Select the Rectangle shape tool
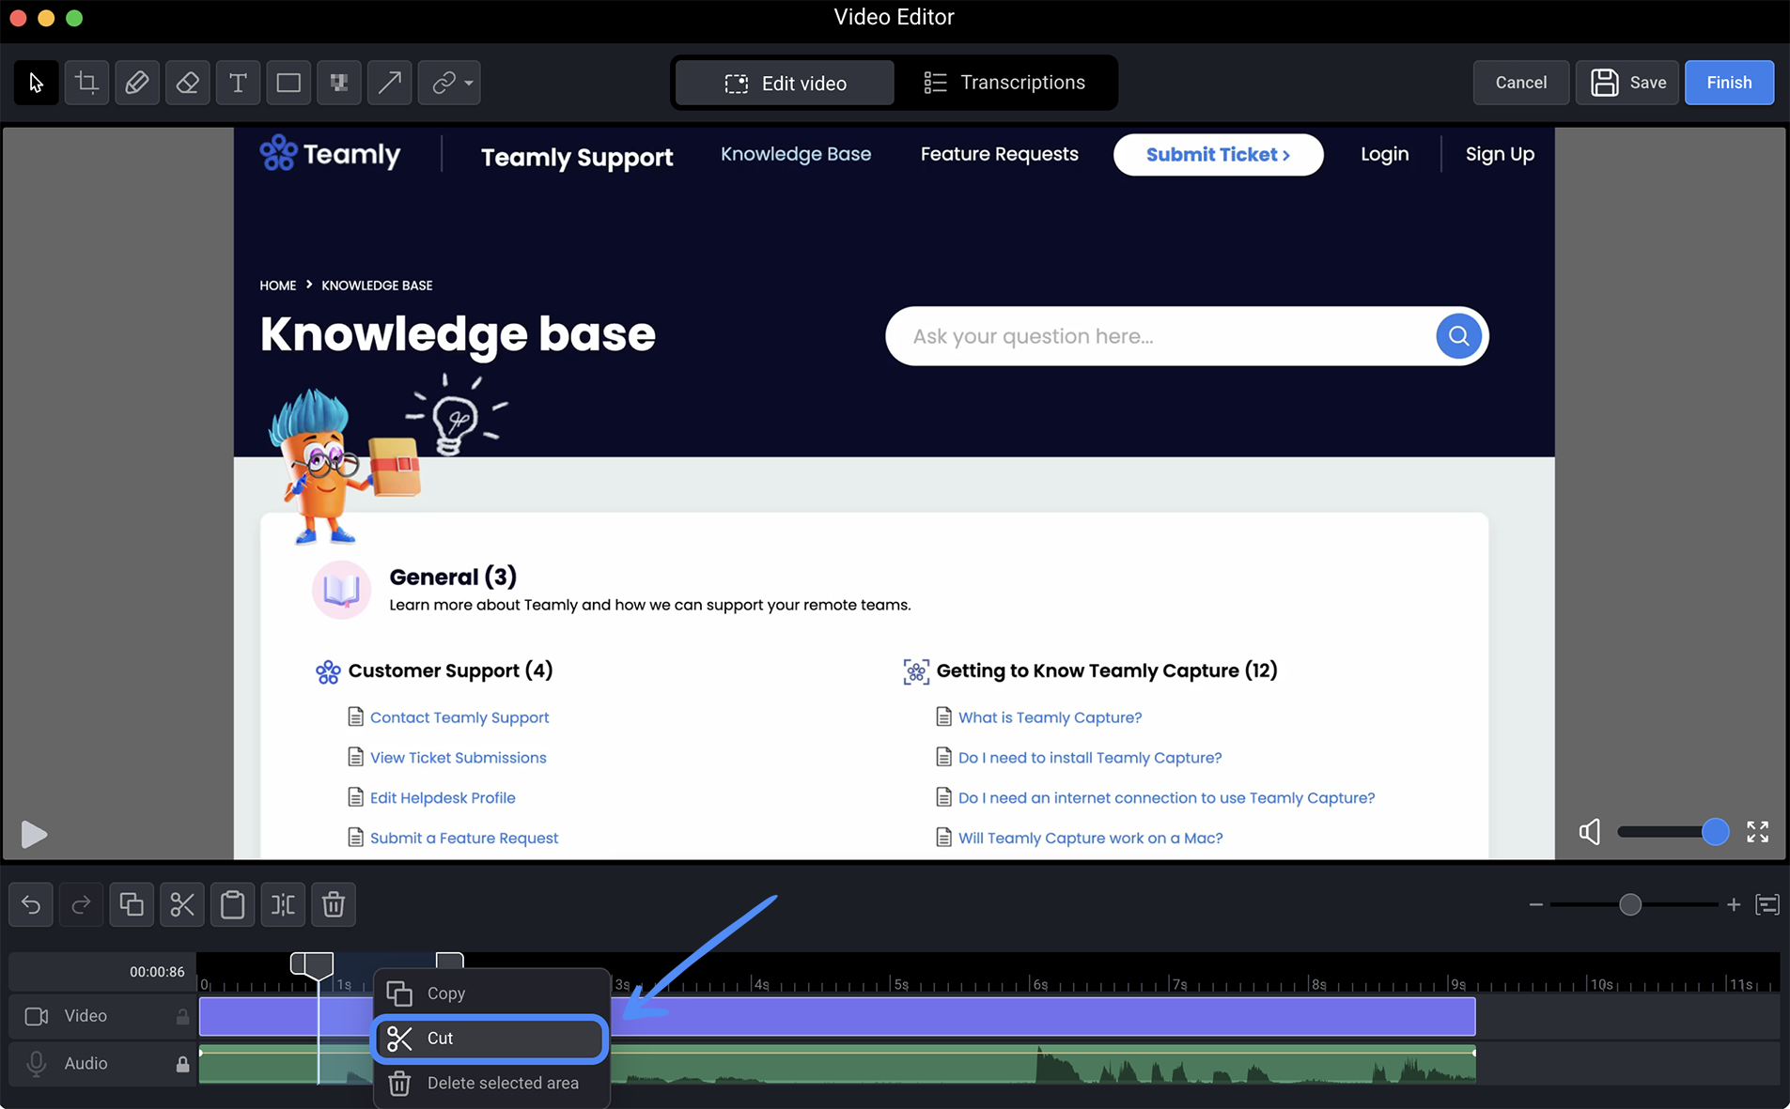 coord(288,83)
